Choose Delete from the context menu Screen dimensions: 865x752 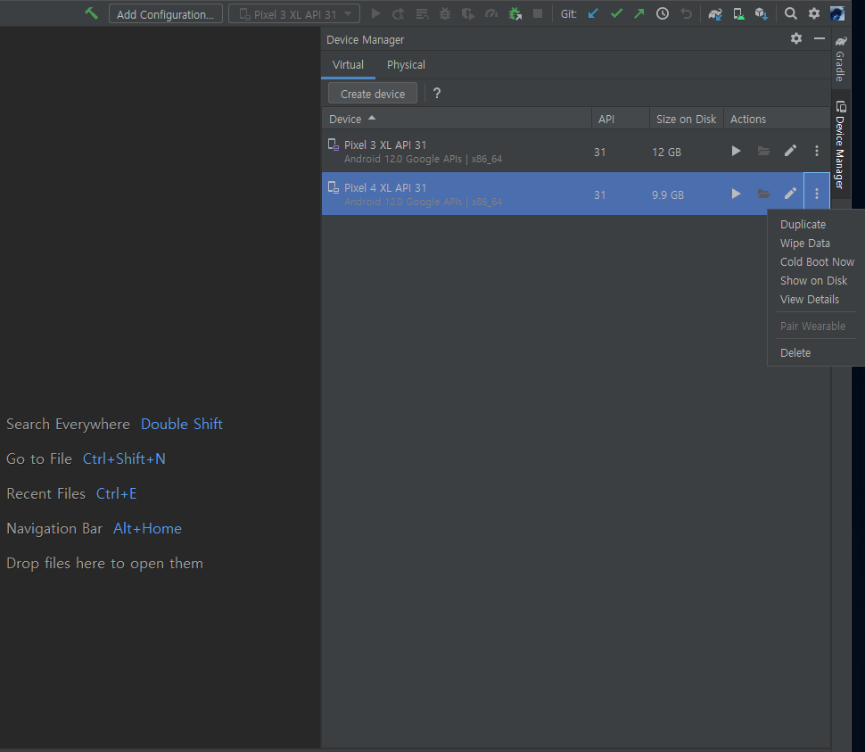click(x=817, y=353)
